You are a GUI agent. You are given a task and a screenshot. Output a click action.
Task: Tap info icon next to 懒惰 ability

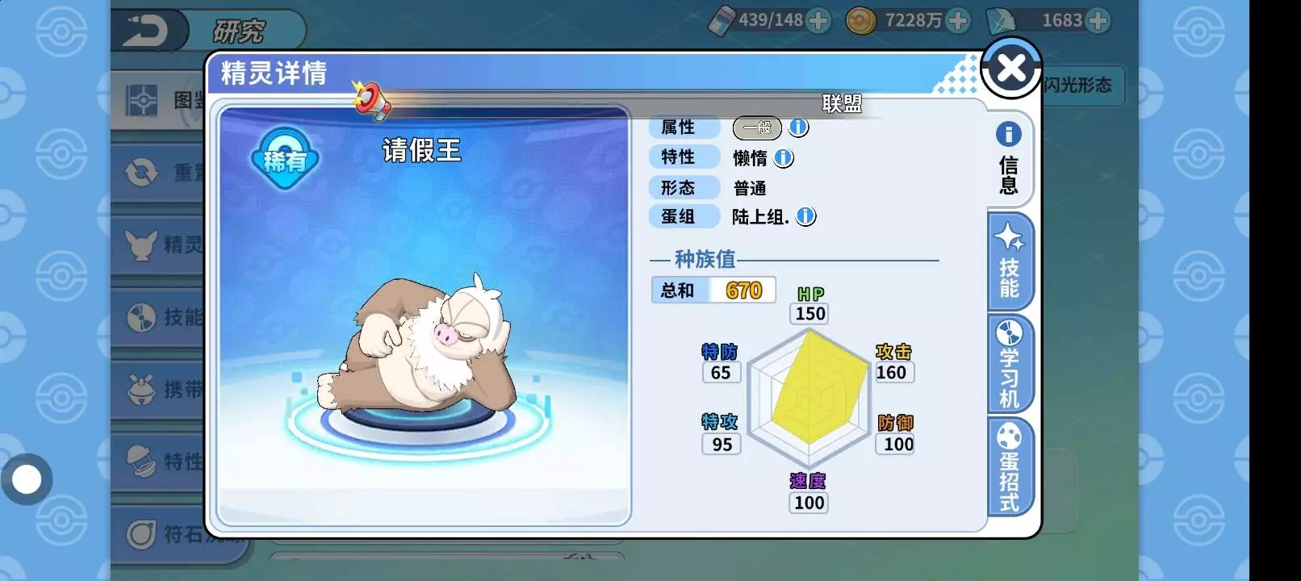pyautogui.click(x=784, y=158)
